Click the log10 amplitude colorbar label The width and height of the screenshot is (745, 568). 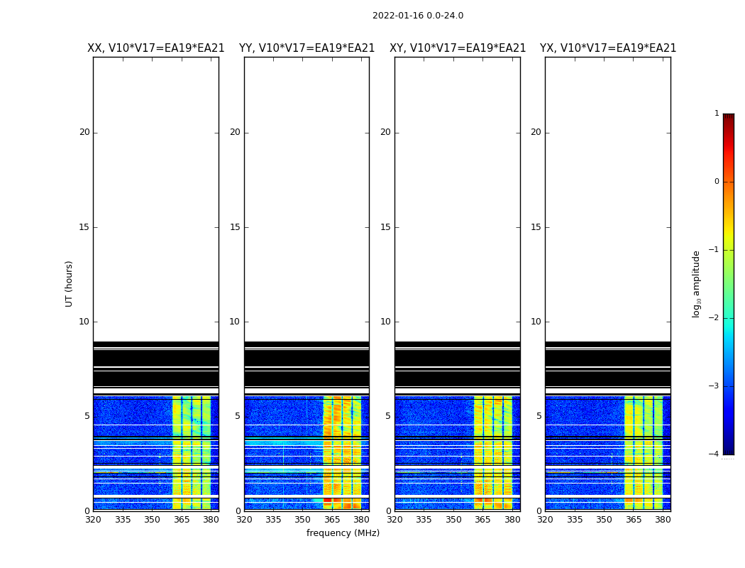click(x=696, y=283)
